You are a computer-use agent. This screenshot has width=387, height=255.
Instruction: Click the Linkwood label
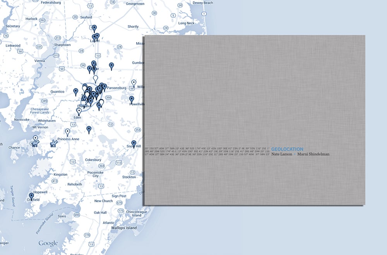[13, 46]
